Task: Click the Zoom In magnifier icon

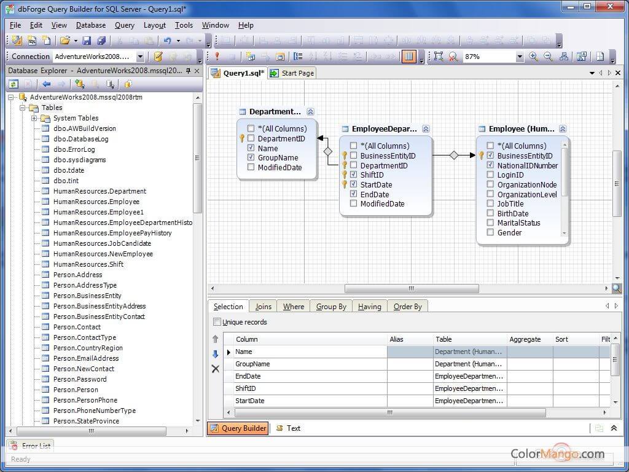Action: [533, 57]
